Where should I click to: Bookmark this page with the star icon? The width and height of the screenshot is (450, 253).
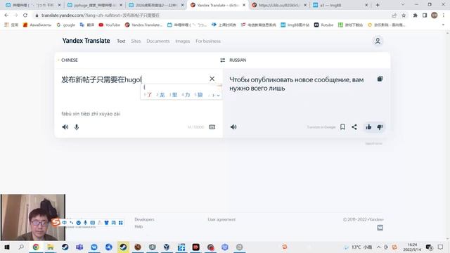click(404, 15)
